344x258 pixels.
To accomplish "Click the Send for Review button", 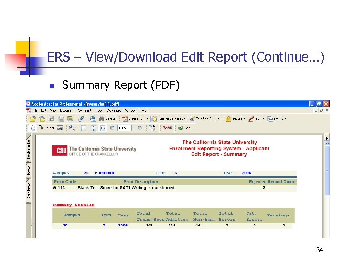I will [x=205, y=118].
